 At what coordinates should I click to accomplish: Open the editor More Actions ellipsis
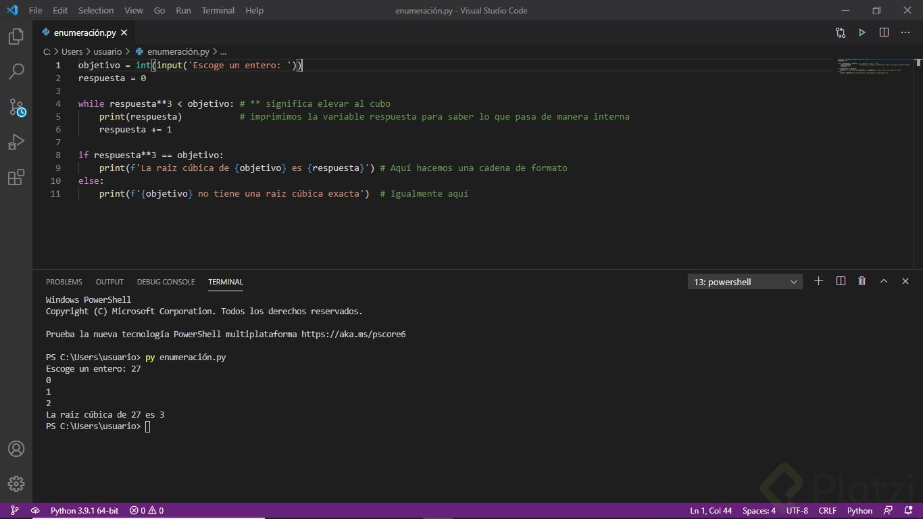tap(905, 32)
